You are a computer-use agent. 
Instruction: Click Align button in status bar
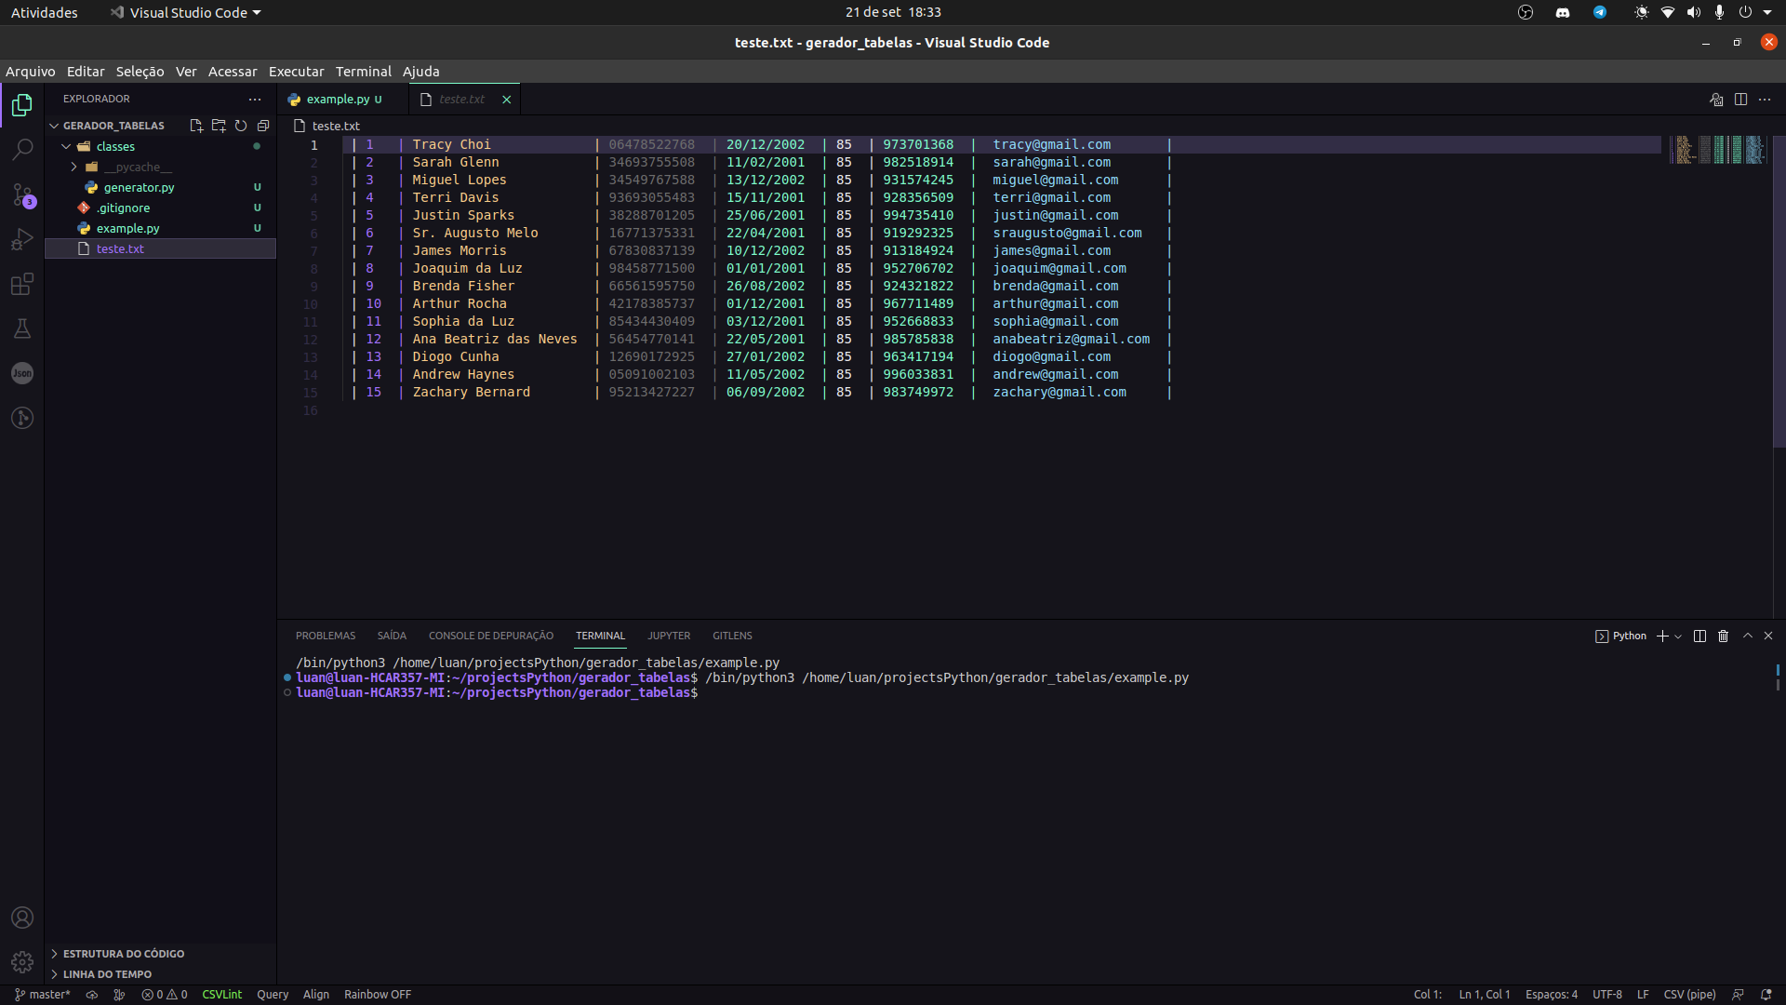pyautogui.click(x=316, y=995)
